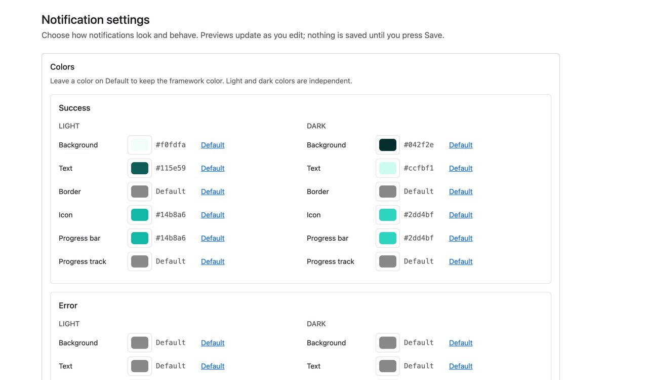The height and width of the screenshot is (380, 648).
Task: Reset Success light Border to Default
Action: [213, 192]
